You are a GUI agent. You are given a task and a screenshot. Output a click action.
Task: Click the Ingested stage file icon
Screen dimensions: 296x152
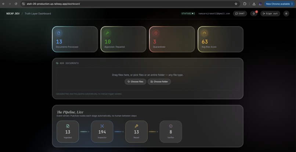[68, 126]
